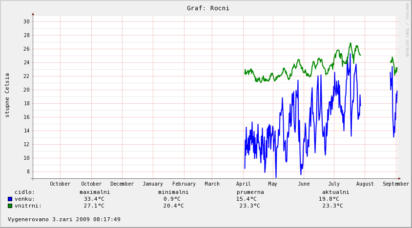
Task: Click the stupne Celsia y-axis title
Action: tap(7, 95)
